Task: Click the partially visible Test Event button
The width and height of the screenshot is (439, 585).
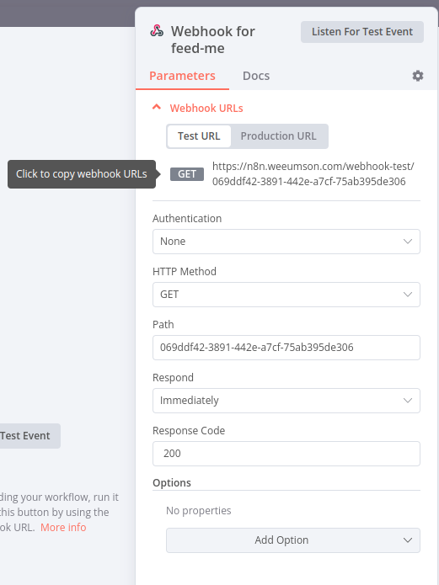Action: [29, 436]
